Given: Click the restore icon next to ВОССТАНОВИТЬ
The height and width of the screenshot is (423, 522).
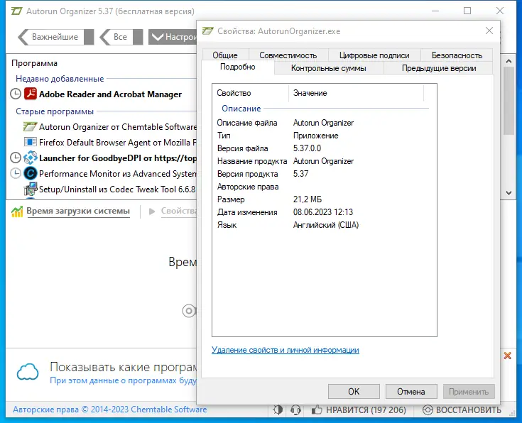Looking at the screenshot, I should pos(428,410).
